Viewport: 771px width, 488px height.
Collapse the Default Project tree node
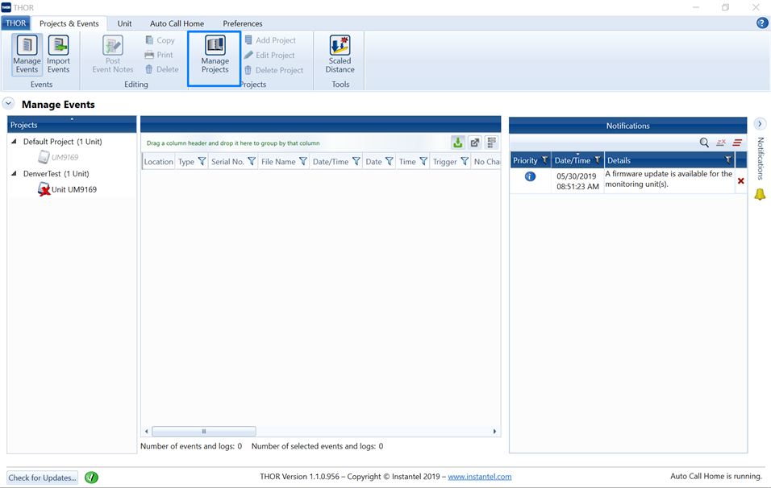tap(15, 142)
